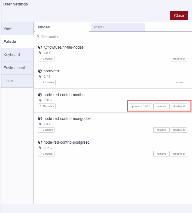192x213 pixels.
Task: Remove the node-red-contrib-mongodb4 package
Action: (x=161, y=130)
